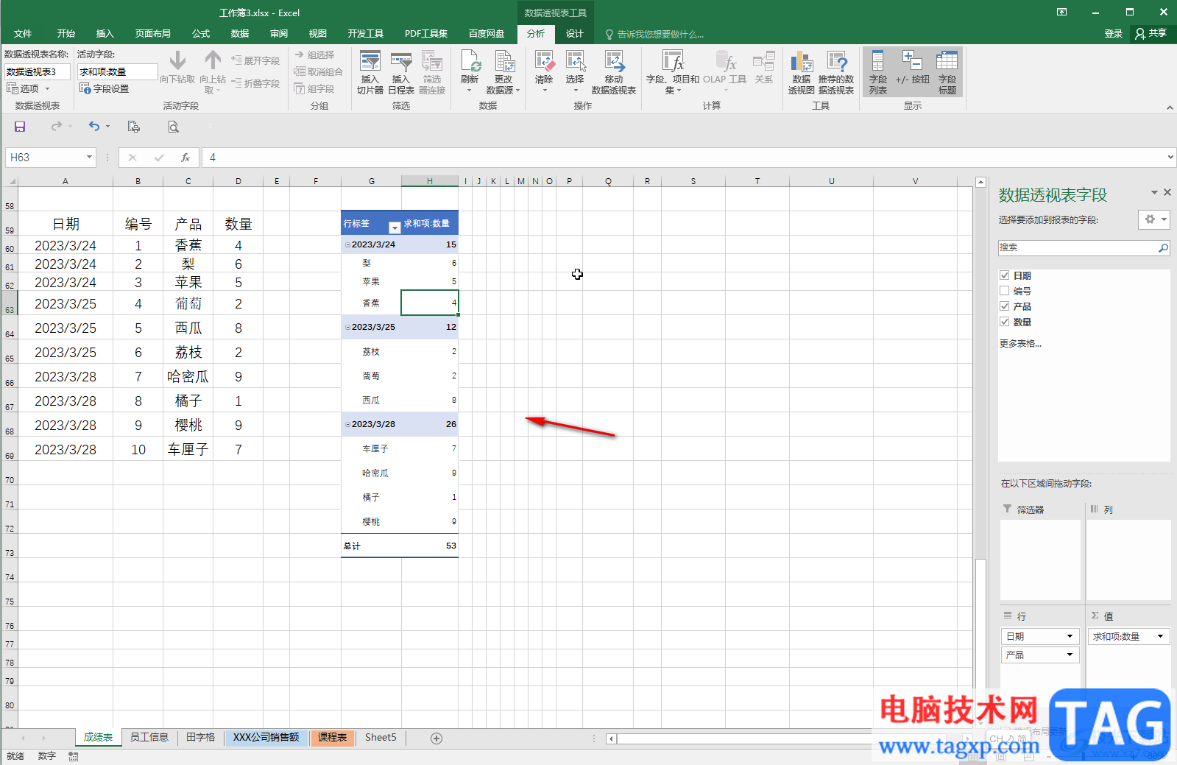Click the field search box
Screen dimensions: 1177x765
1078,248
